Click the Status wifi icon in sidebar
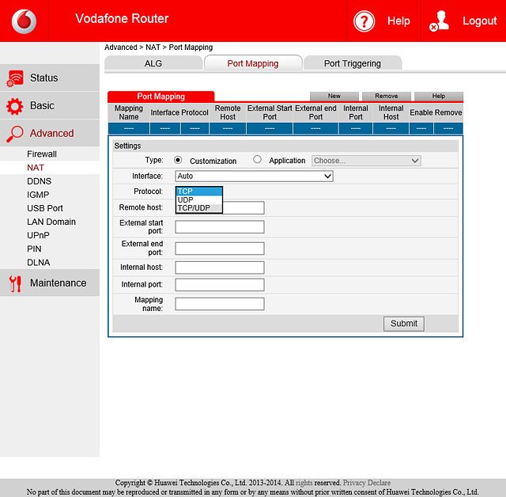 click(15, 78)
